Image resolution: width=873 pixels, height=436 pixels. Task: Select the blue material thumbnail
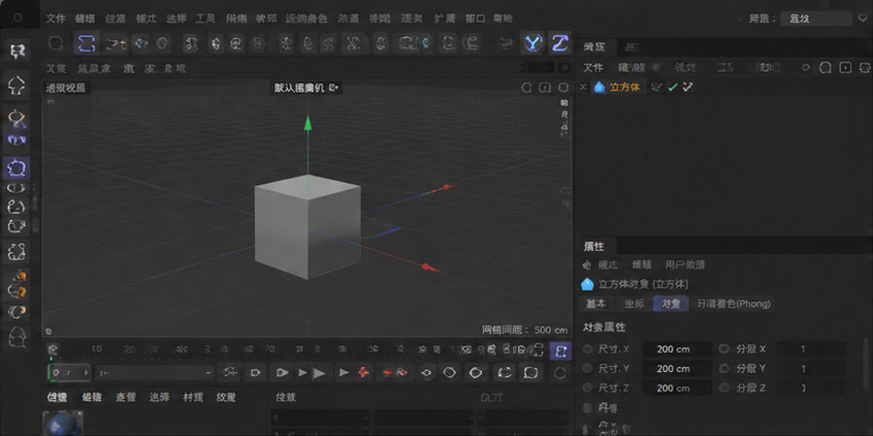tap(63, 423)
